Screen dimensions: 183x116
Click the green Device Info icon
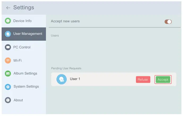click(x=8, y=21)
